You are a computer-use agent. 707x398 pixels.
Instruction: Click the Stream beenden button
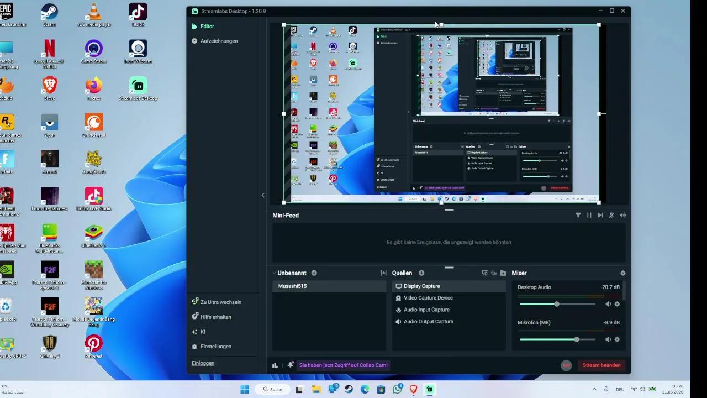602,365
